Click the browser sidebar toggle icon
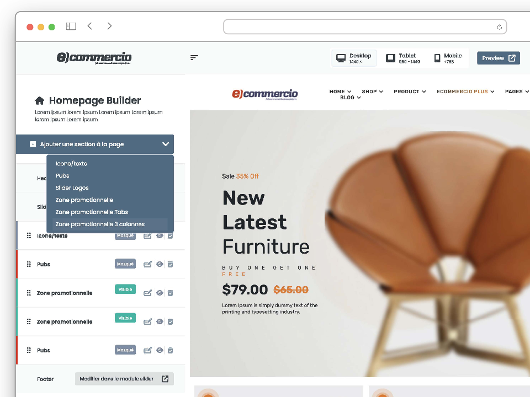Viewport: 530px width, 397px height. click(x=71, y=26)
